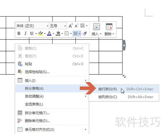Select 粘贴 in context menu
The height and width of the screenshot is (134, 162).
point(52,64)
